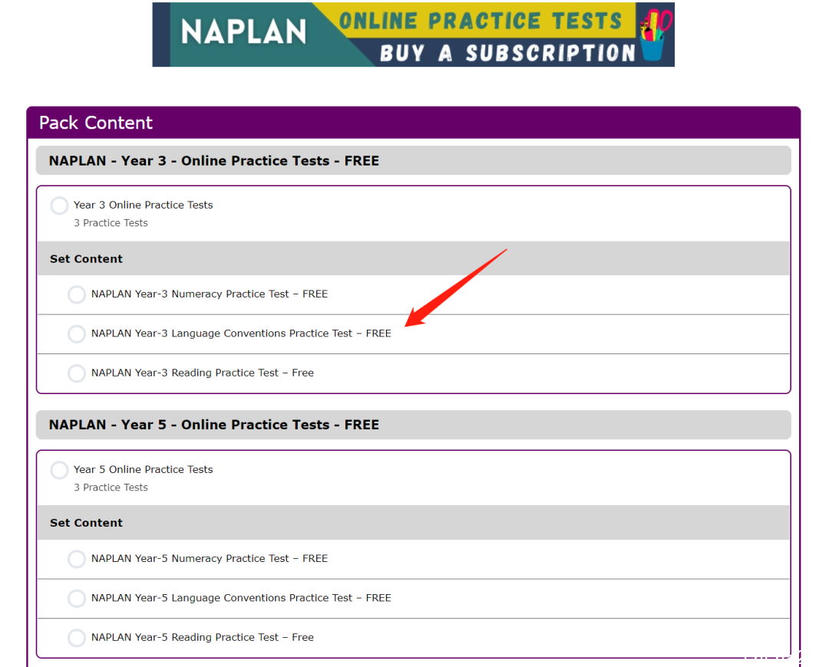Click the stationery cup icon in the banner
Viewport: 829px width, 667px height.
coord(655,34)
